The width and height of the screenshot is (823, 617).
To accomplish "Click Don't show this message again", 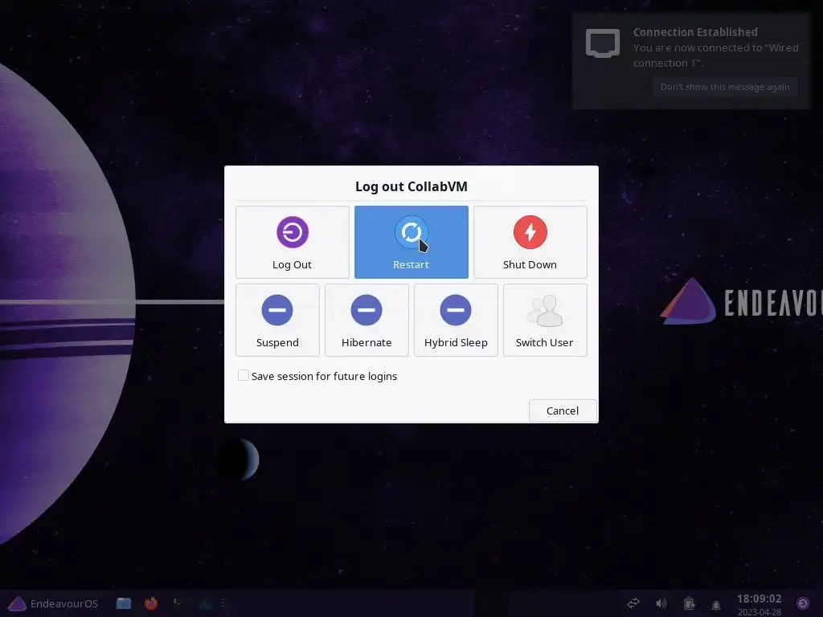I will pos(725,87).
